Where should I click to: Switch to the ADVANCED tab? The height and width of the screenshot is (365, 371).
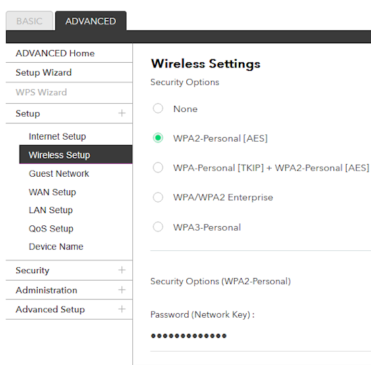(91, 21)
